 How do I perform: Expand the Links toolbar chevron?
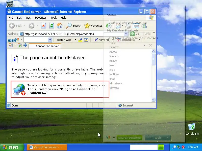pyautogui.click(x=154, y=33)
